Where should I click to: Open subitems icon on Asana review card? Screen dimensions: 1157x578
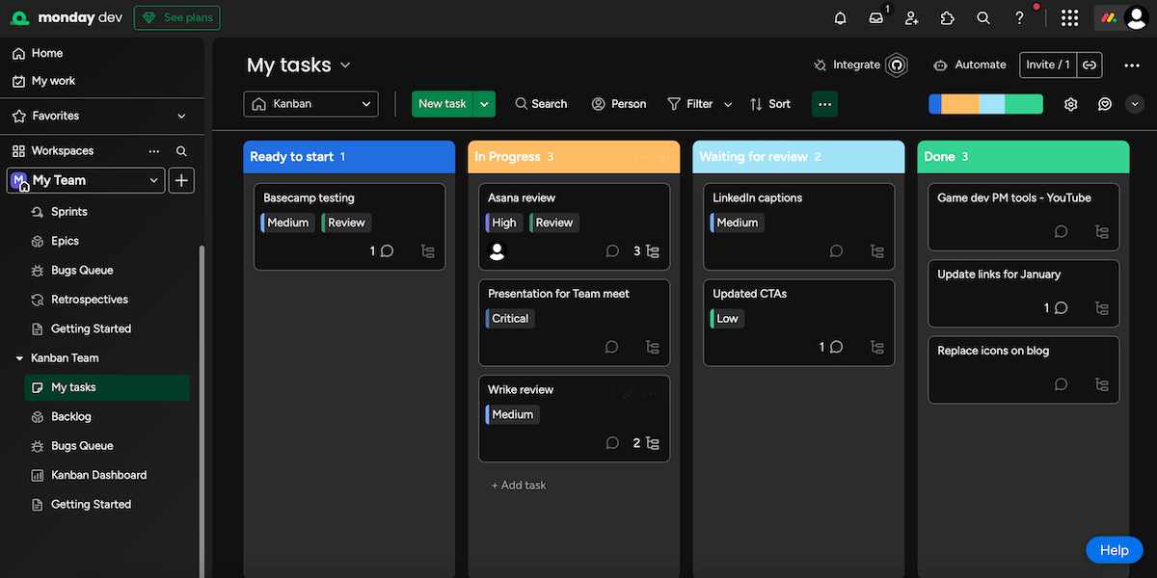653,251
